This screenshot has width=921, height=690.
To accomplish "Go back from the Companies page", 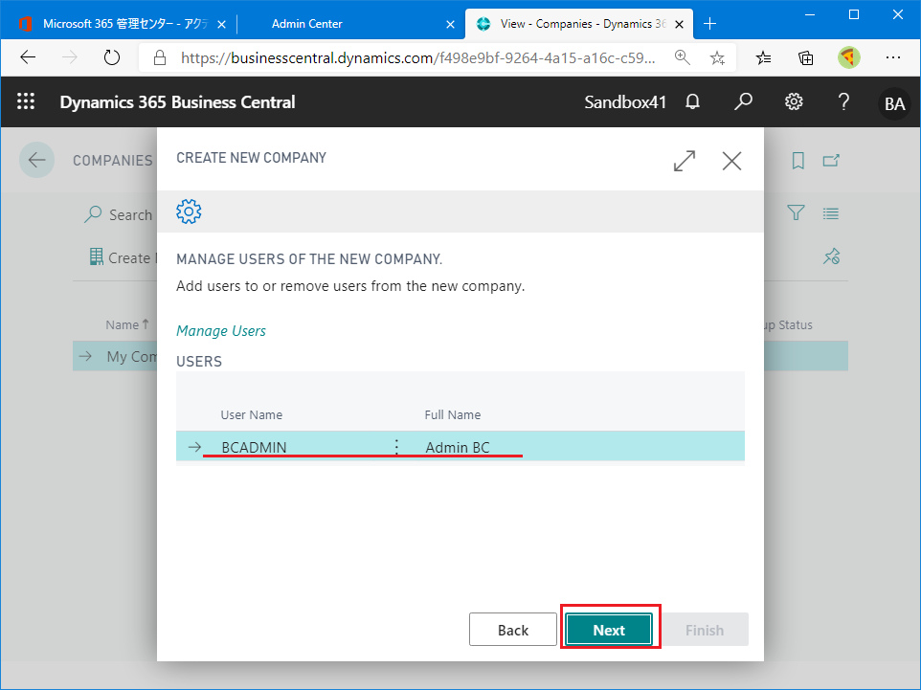I will pyautogui.click(x=37, y=160).
